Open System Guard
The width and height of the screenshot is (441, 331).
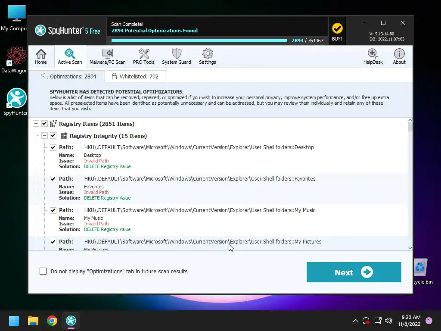(x=176, y=56)
